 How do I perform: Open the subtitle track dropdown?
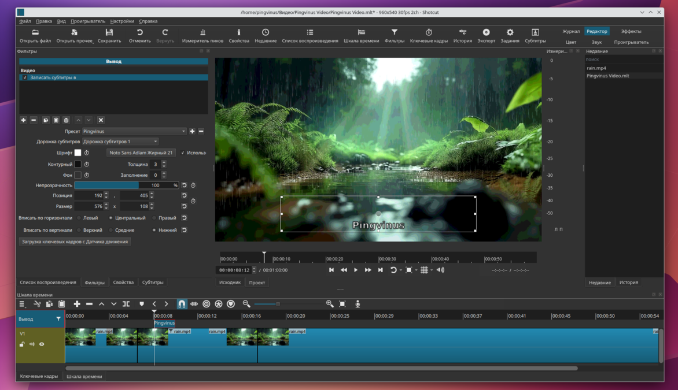120,142
